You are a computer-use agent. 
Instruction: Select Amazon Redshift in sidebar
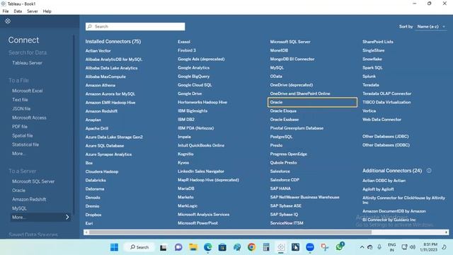pos(29,200)
